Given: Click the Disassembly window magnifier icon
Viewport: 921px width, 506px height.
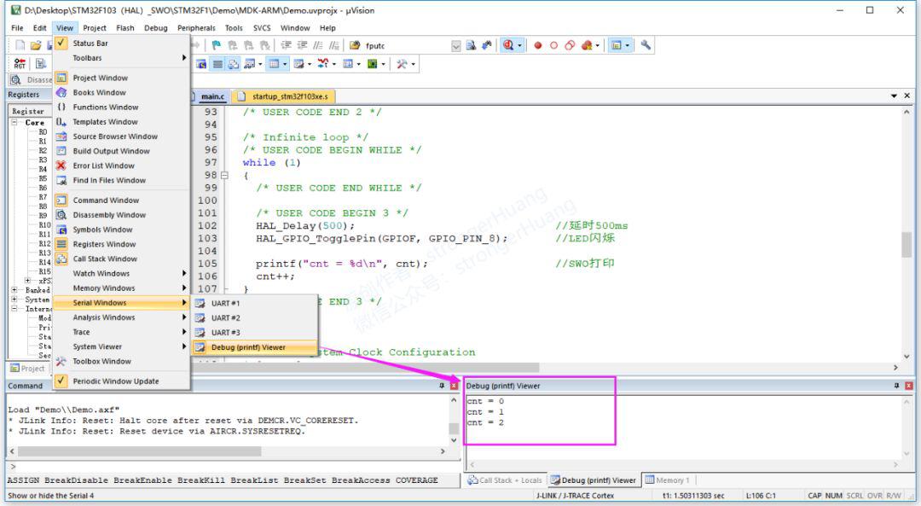Looking at the screenshot, I should tap(16, 80).
